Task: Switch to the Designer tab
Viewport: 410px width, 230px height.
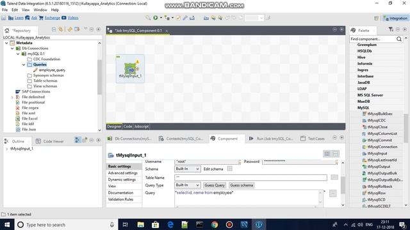Action: [114, 126]
